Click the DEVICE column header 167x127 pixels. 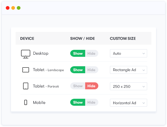click(x=27, y=38)
